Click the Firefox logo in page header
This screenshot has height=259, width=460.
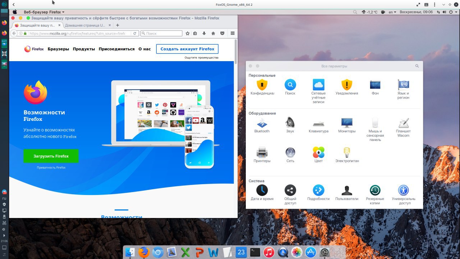point(34,49)
